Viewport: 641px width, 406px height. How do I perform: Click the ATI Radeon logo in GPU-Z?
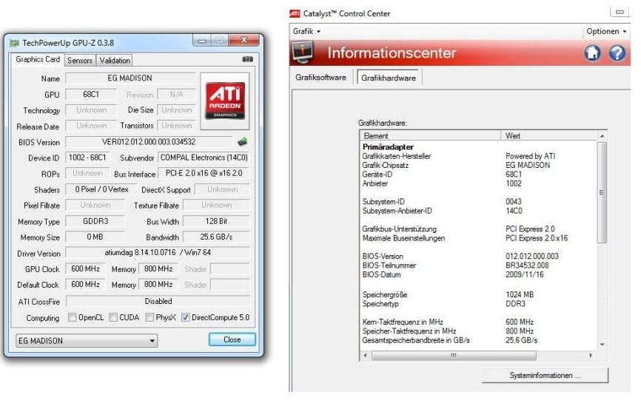[x=225, y=101]
